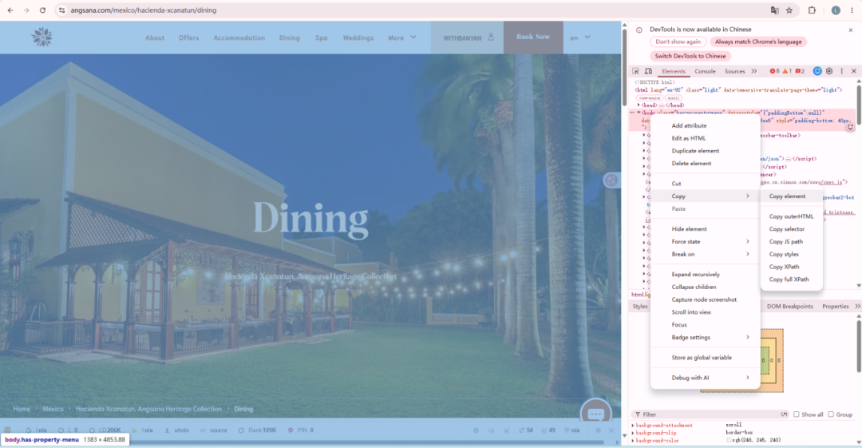Viewport: 862px width, 448px height.
Task: Click the computed styles Filter field
Action: coord(710,414)
